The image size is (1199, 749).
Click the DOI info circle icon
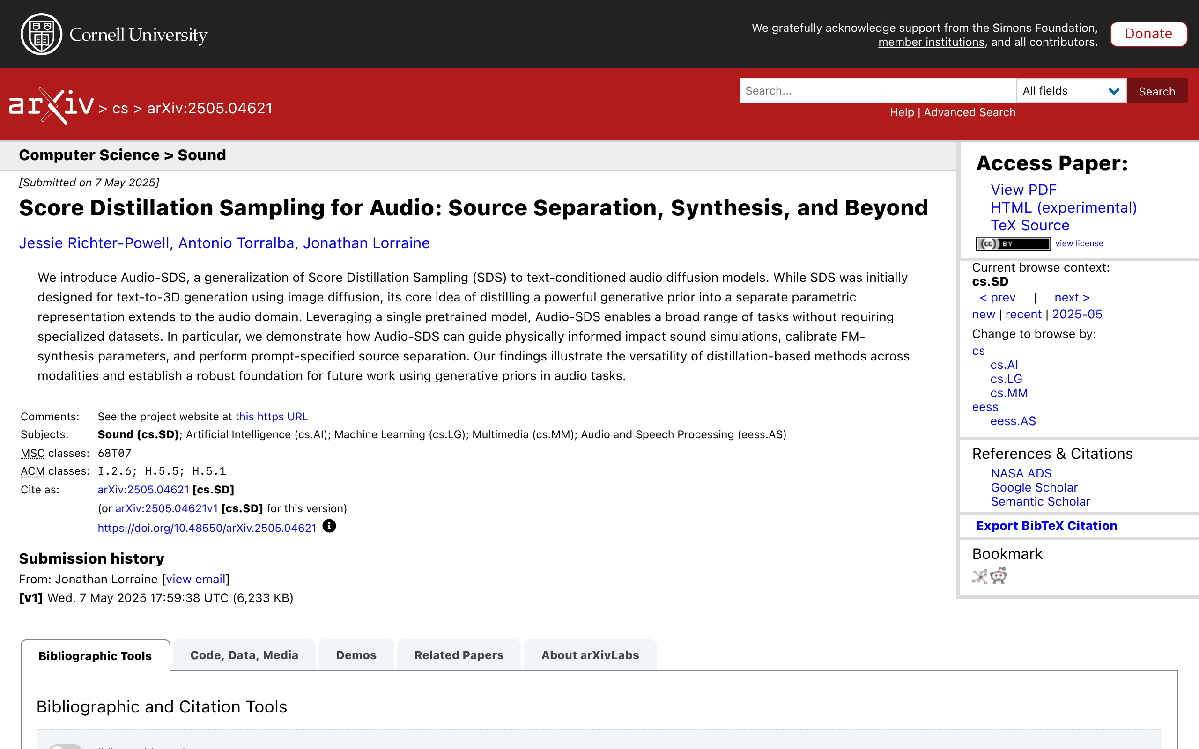click(x=329, y=526)
